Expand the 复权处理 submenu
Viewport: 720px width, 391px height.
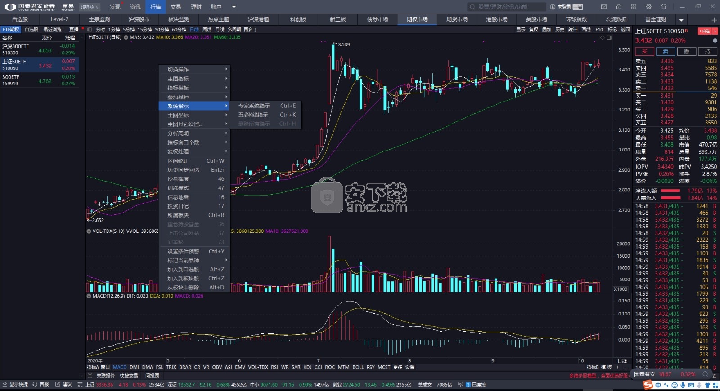195,151
